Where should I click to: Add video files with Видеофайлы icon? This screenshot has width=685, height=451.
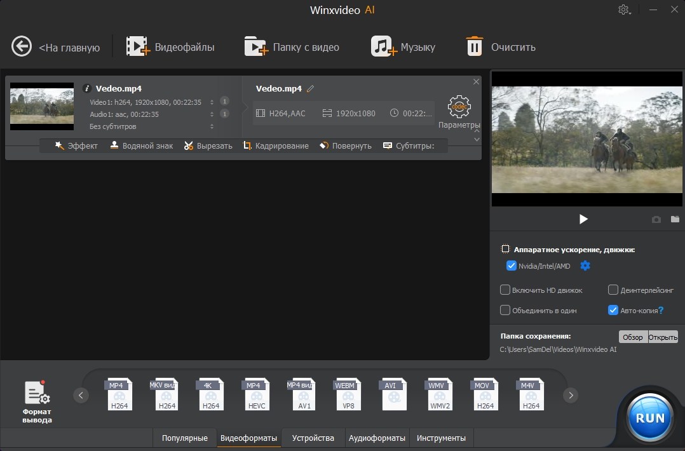click(x=137, y=46)
